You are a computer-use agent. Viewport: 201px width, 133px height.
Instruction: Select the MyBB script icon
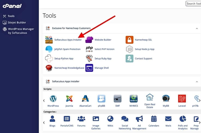[166, 99]
